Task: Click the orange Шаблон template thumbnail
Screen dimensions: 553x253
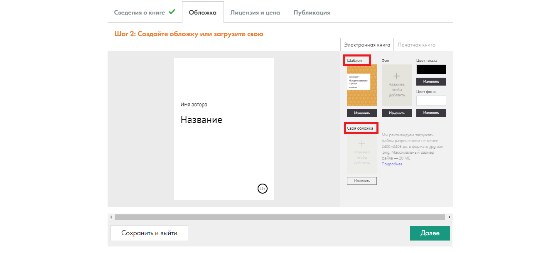Action: click(361, 85)
